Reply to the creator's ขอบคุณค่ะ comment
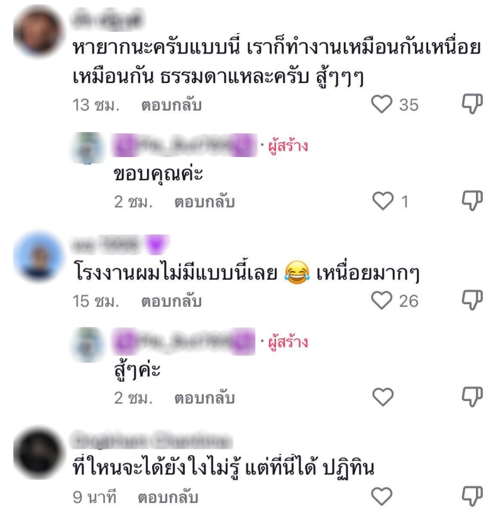This screenshot has height=518, width=503. click(204, 202)
